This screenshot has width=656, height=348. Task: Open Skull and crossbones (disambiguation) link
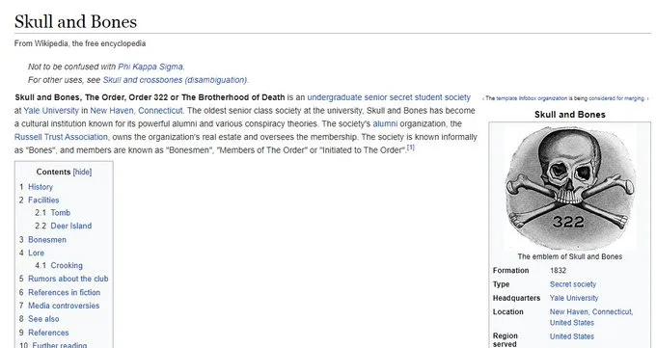(x=176, y=80)
